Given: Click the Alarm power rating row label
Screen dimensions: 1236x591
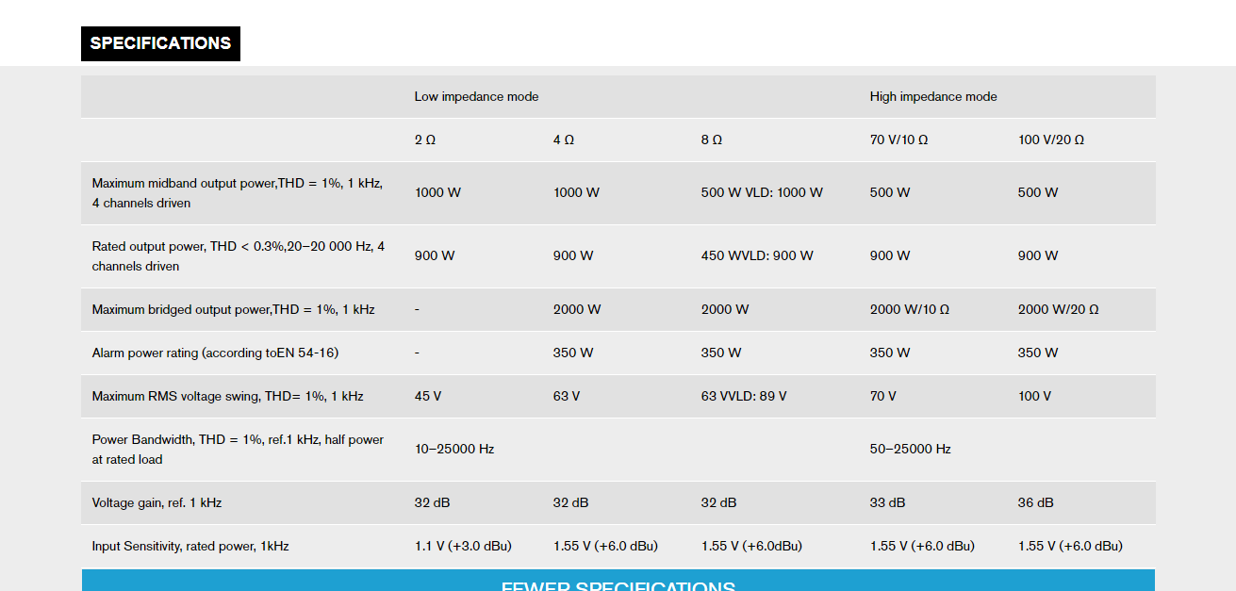Looking at the screenshot, I should 215,353.
